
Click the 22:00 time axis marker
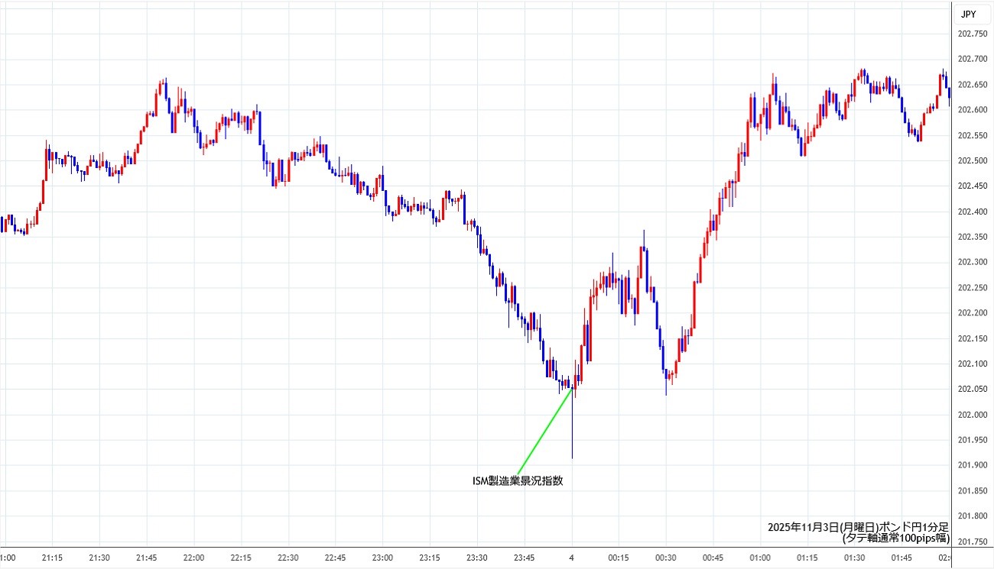[194, 558]
